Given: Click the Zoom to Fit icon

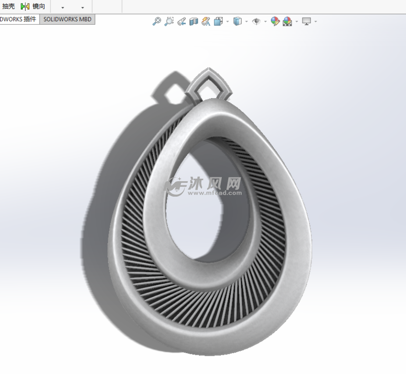Looking at the screenshot, I should (x=156, y=21).
